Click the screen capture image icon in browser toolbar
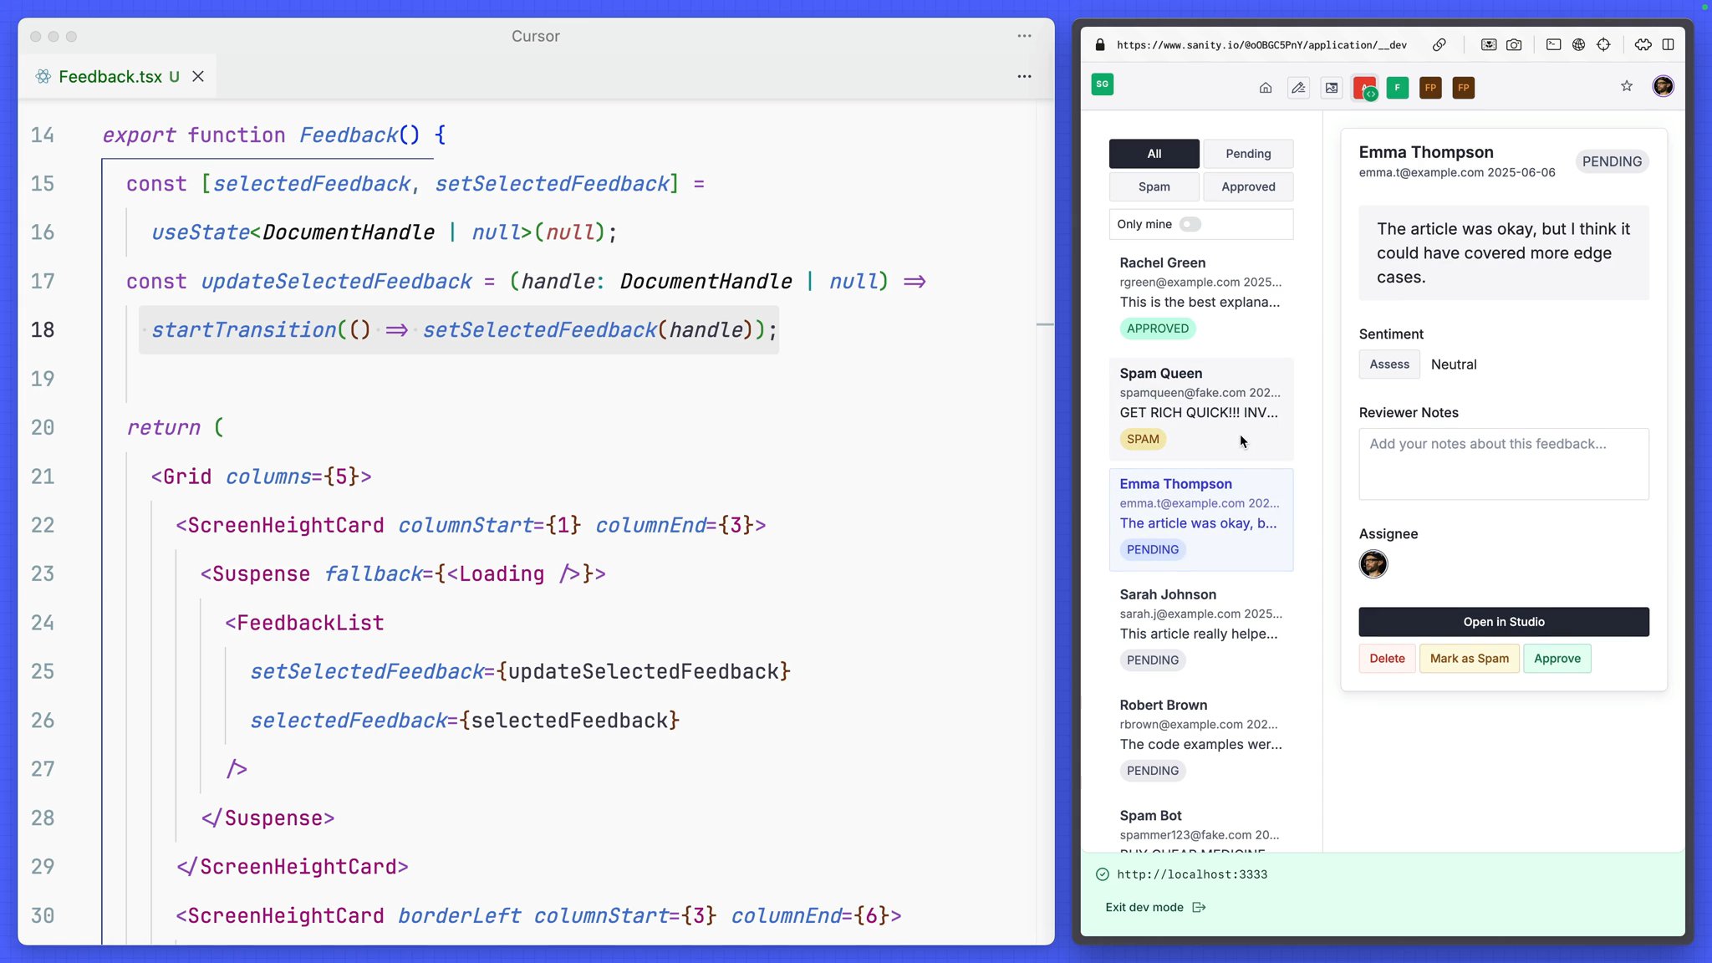This screenshot has width=1712, height=963. click(1489, 45)
